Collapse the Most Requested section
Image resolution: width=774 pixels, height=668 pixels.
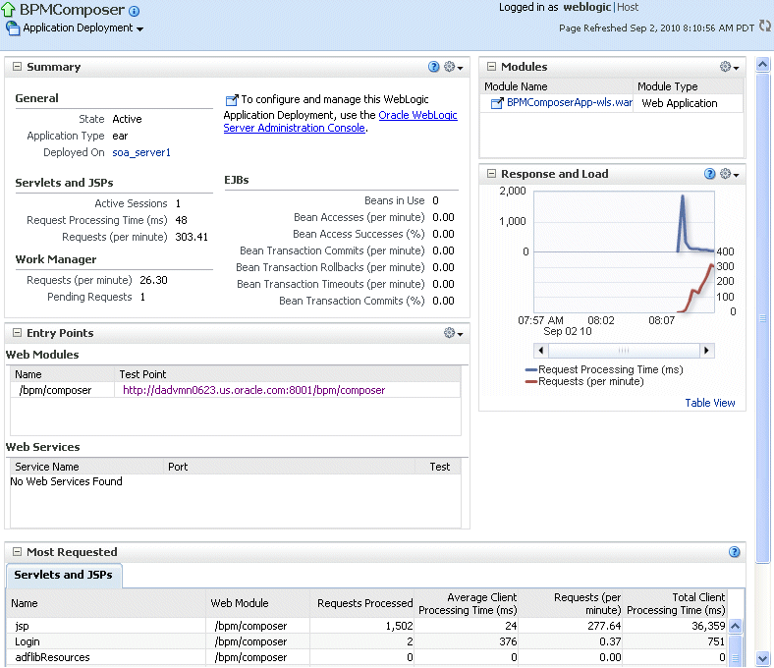point(18,551)
